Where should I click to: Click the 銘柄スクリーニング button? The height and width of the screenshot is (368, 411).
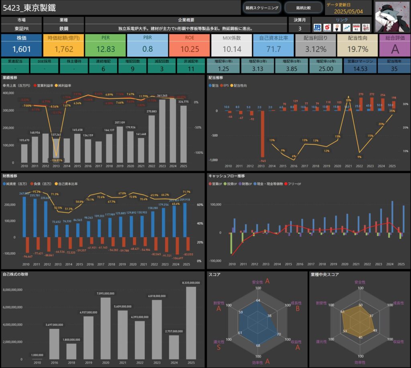(x=262, y=8)
